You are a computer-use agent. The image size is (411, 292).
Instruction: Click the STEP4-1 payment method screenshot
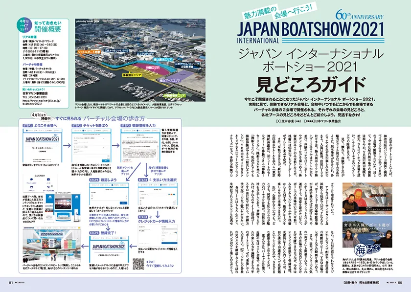[158, 194]
